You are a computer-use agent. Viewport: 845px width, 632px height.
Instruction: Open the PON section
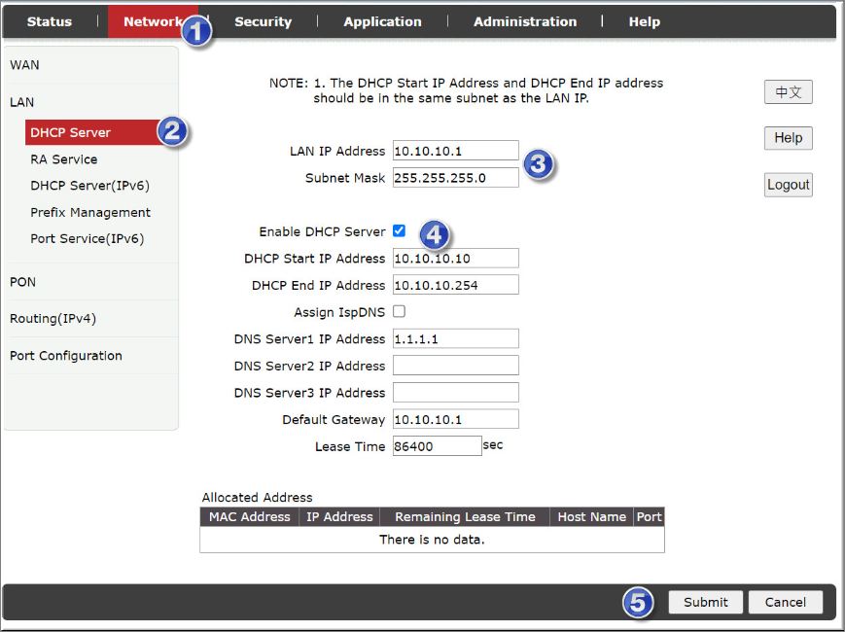click(22, 282)
